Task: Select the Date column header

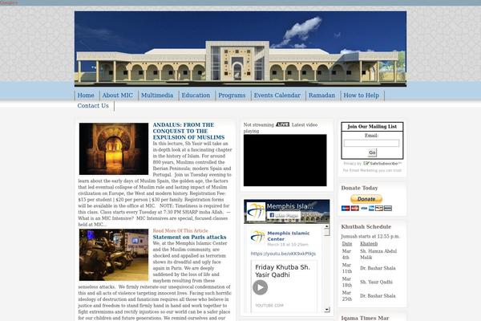Action: [x=347, y=244]
